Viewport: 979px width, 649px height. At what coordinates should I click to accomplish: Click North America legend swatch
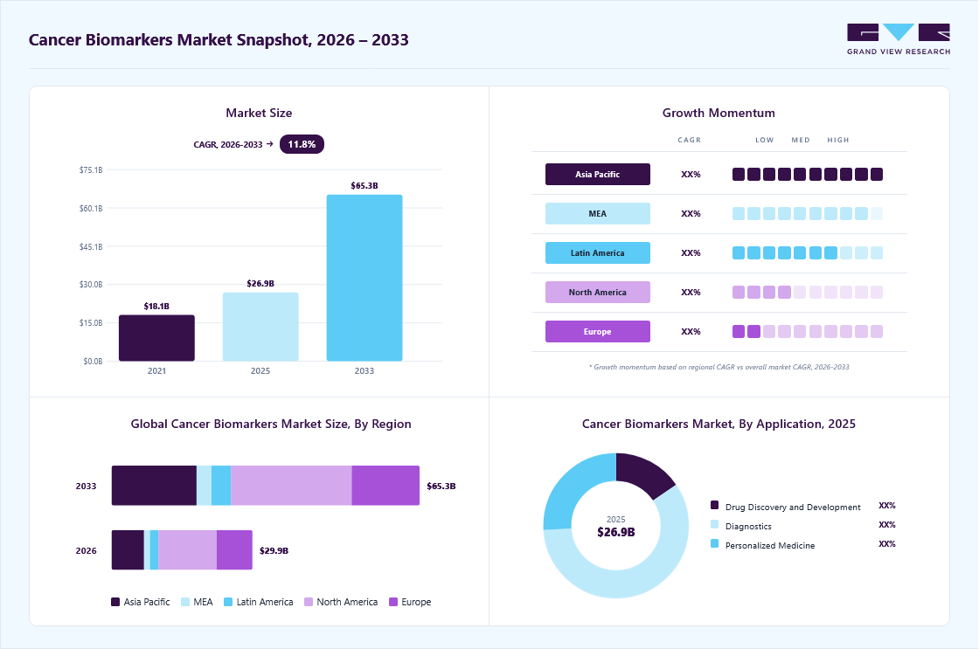pos(309,602)
